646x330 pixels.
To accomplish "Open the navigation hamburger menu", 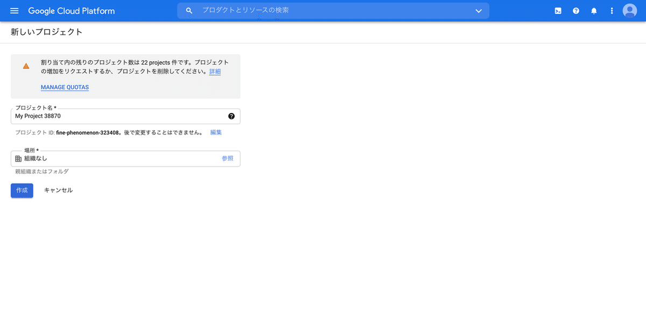I will pos(14,10).
